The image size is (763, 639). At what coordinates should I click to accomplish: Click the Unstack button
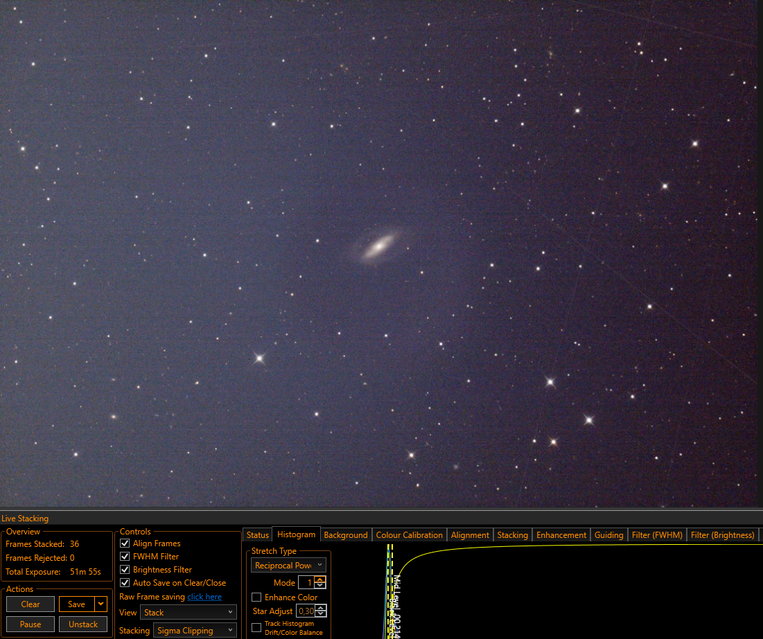[x=83, y=624]
